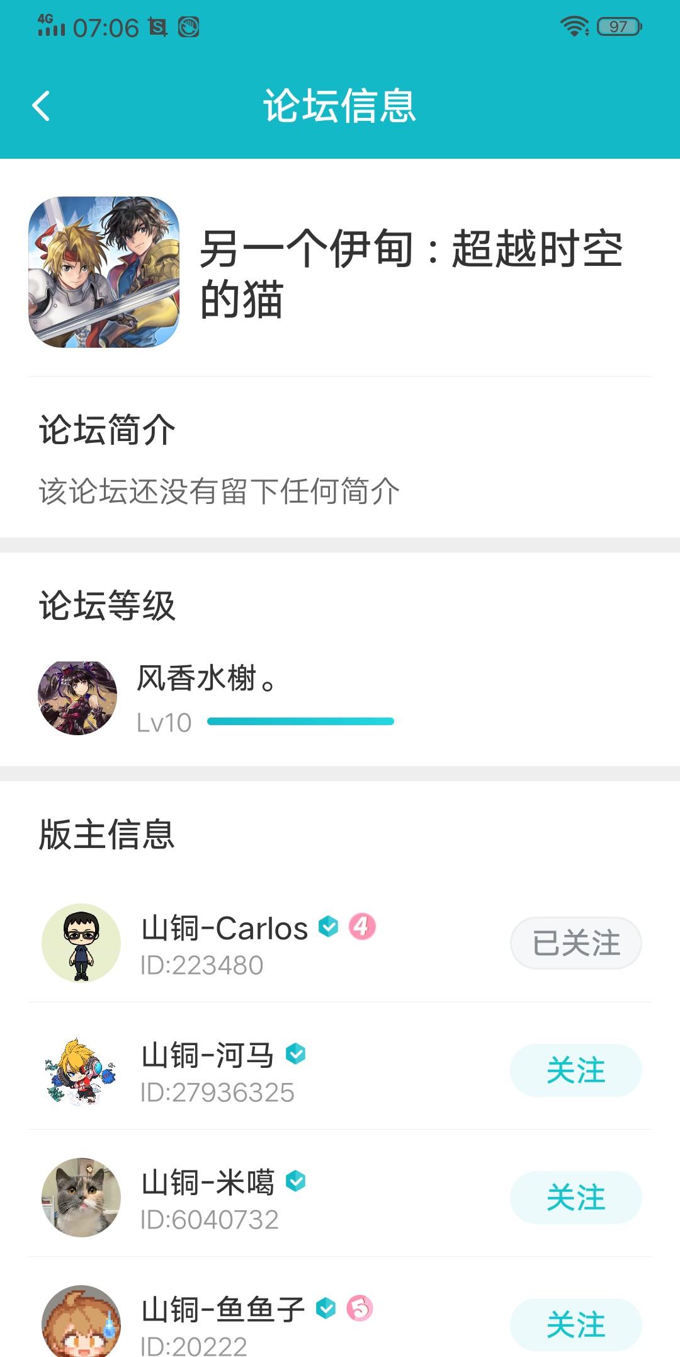
Task: Tap the Lv10 forum level progress bar
Action: click(x=300, y=721)
